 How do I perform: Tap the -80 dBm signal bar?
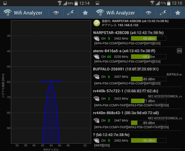(x=149, y=79)
